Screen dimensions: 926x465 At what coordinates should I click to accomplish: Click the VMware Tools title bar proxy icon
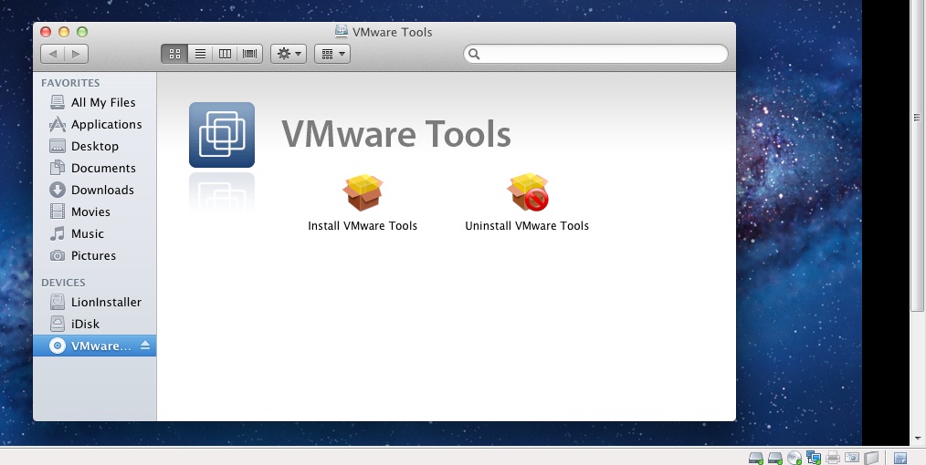point(342,31)
